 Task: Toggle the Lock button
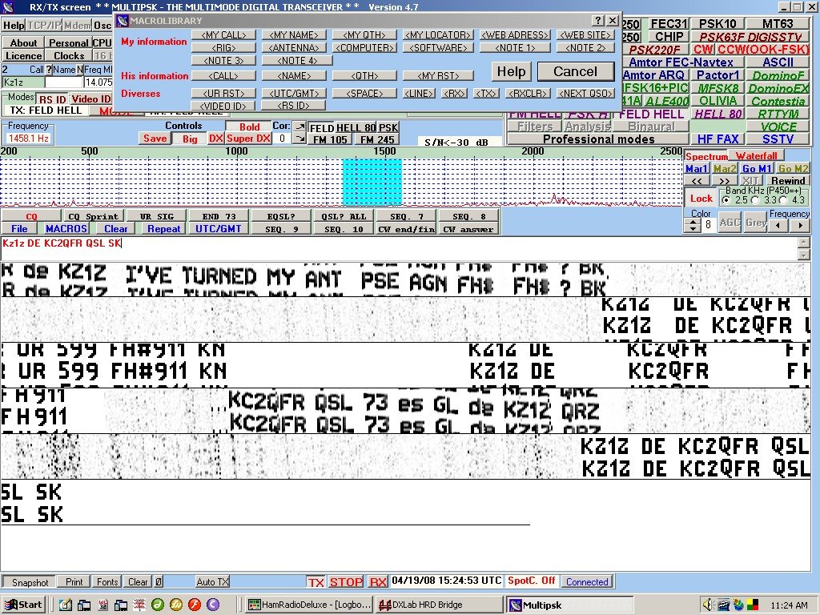tap(701, 198)
